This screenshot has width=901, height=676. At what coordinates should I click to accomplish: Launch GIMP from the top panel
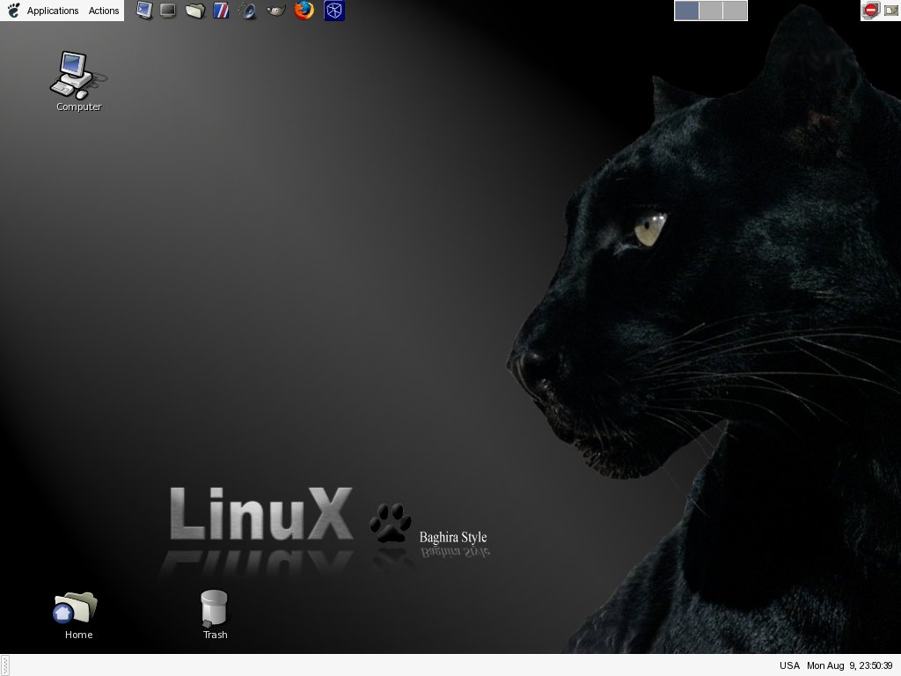tap(276, 11)
